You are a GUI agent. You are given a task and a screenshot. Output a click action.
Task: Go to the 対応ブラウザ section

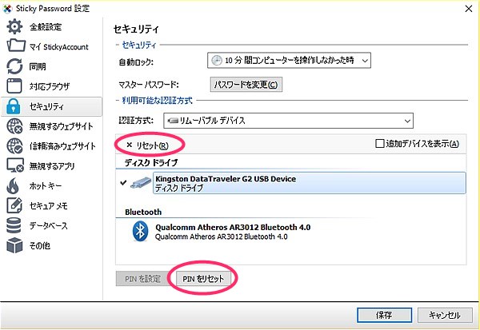tap(51, 86)
